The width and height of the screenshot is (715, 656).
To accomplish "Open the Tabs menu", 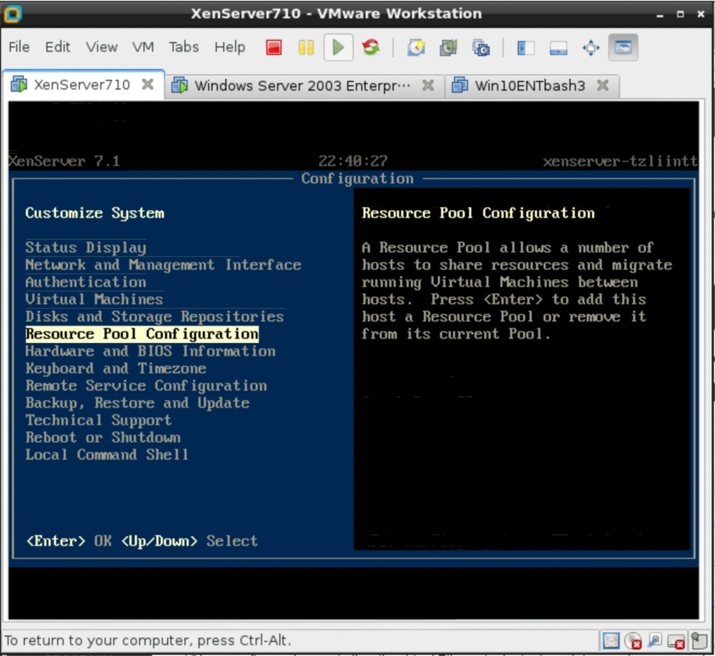I will (x=184, y=47).
